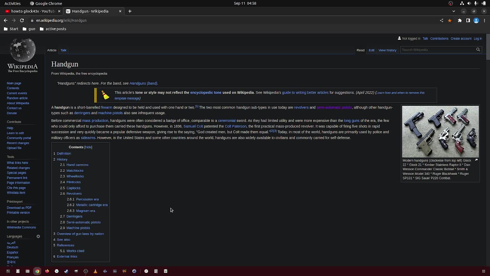Open Handguns (band) link
The width and height of the screenshot is (490, 276).
point(143,84)
